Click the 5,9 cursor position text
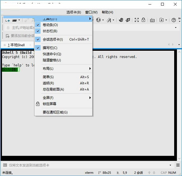 (x=125, y=173)
